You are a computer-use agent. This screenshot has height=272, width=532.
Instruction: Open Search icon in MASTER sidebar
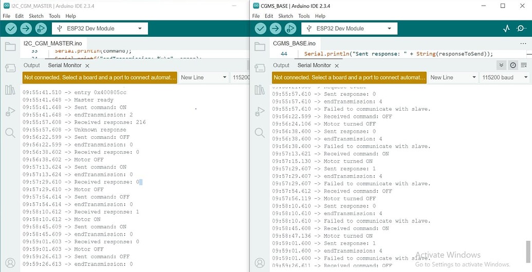tap(10, 133)
